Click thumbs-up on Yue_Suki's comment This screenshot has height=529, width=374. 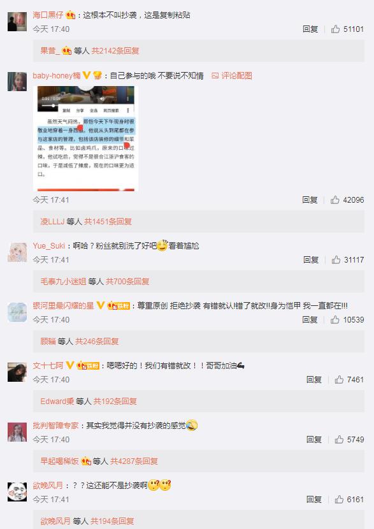click(336, 259)
